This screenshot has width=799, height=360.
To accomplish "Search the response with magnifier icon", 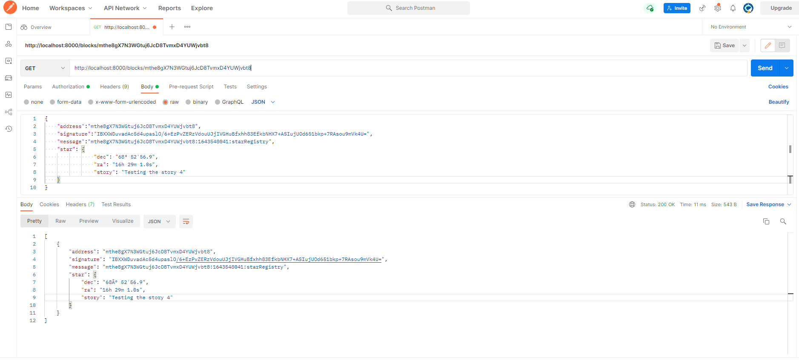I will pos(783,221).
